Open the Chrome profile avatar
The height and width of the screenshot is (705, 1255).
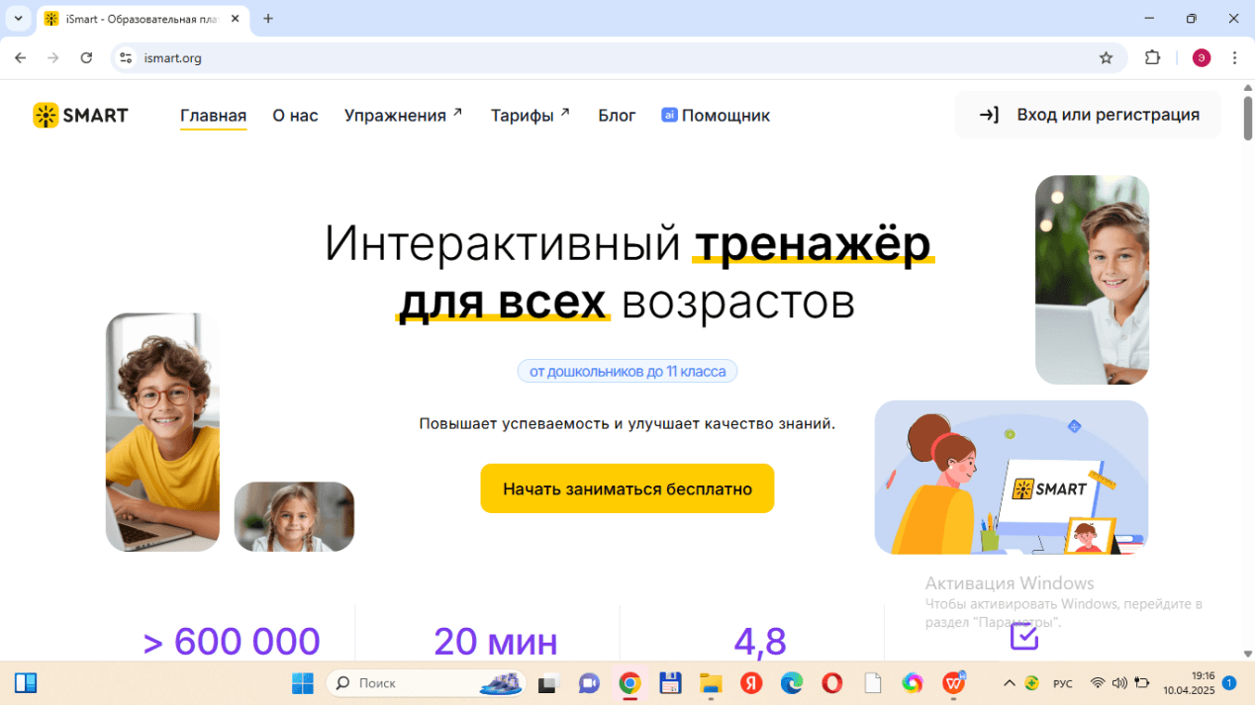click(x=1202, y=58)
